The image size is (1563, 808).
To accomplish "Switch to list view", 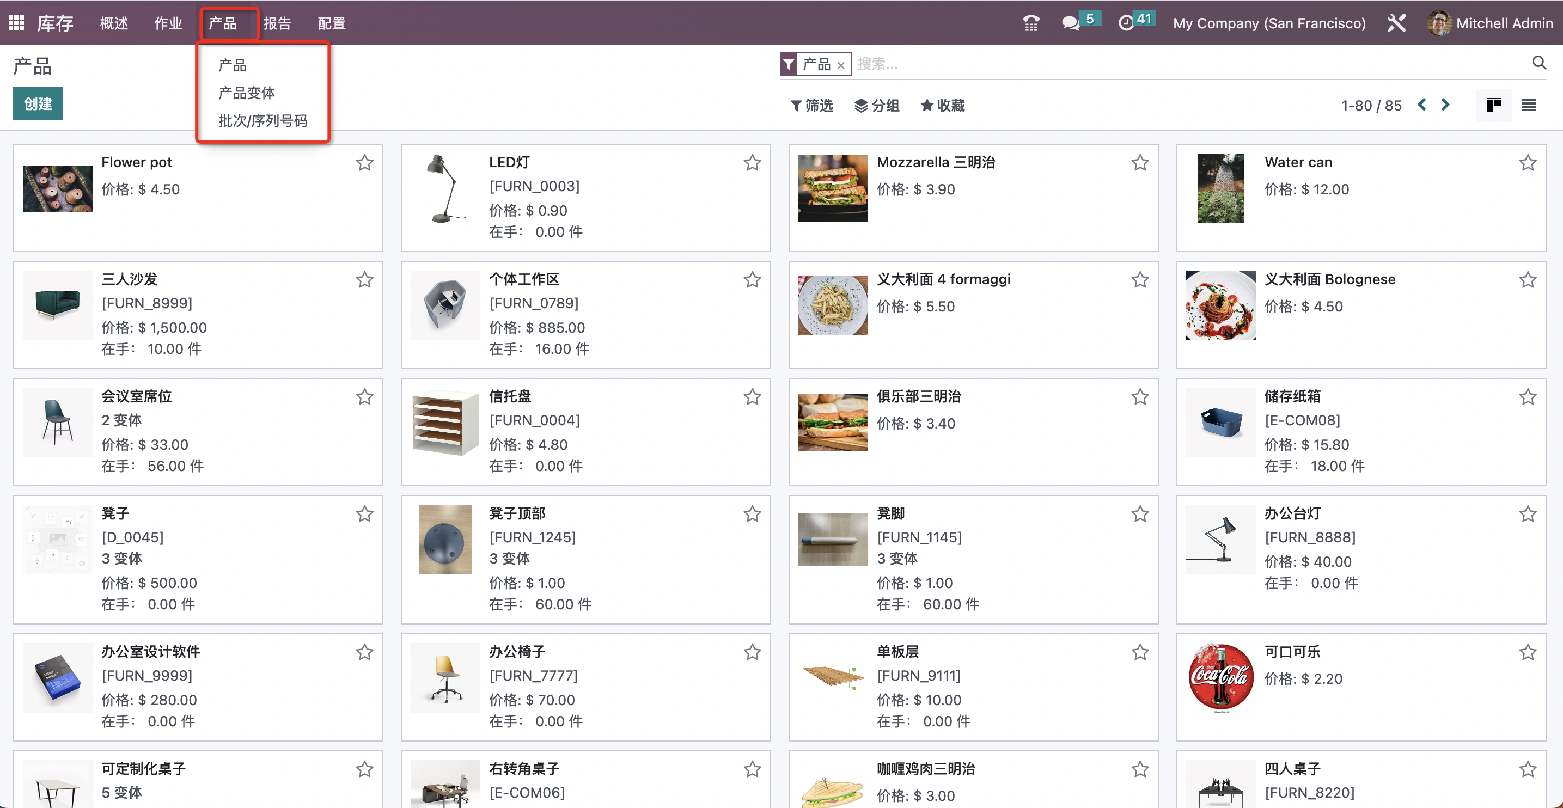I will tap(1528, 105).
